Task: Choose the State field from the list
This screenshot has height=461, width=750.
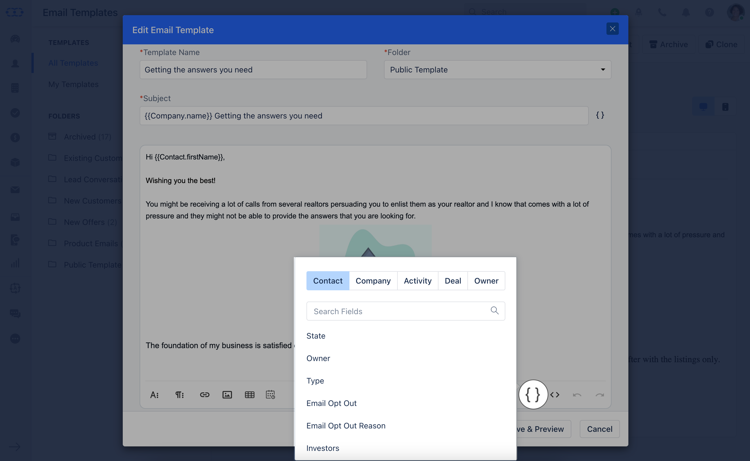Action: click(x=316, y=336)
